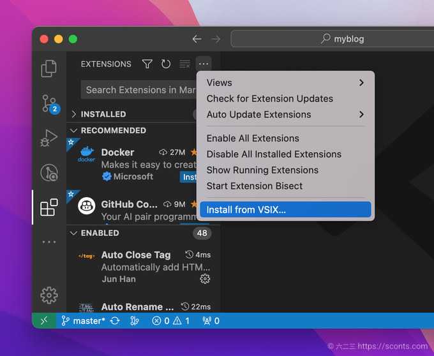This screenshot has width=434, height=356.
Task: Open Source Control view with 2 changes
Action: click(50, 104)
